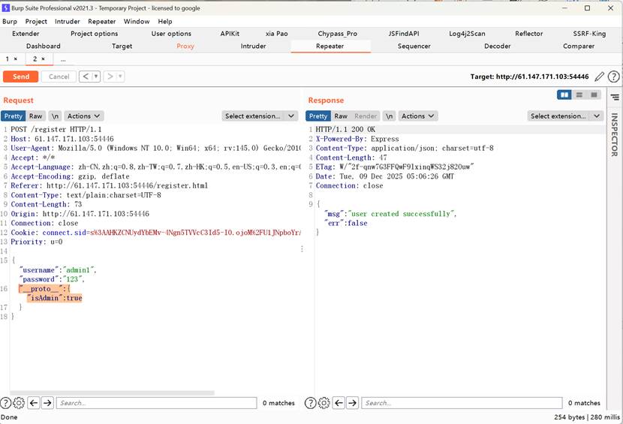This screenshot has width=623, height=424.
Task: Expand the INSPECTOR side panel
Action: tap(614, 135)
